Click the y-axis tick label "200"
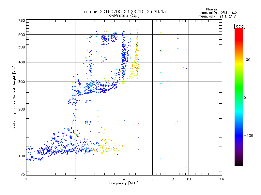Viewport: 261px width, 195px height. 22,109
